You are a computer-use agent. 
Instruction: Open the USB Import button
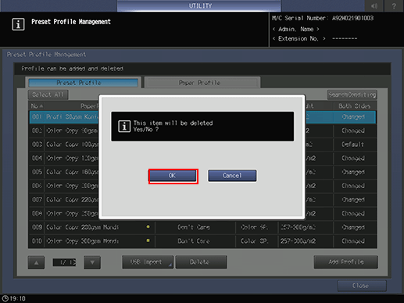pos(148,262)
